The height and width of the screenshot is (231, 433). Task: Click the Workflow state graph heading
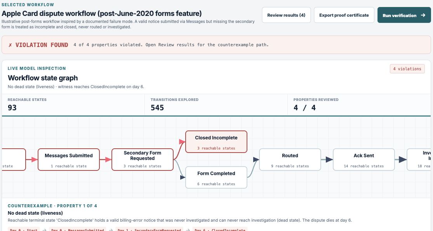click(43, 78)
